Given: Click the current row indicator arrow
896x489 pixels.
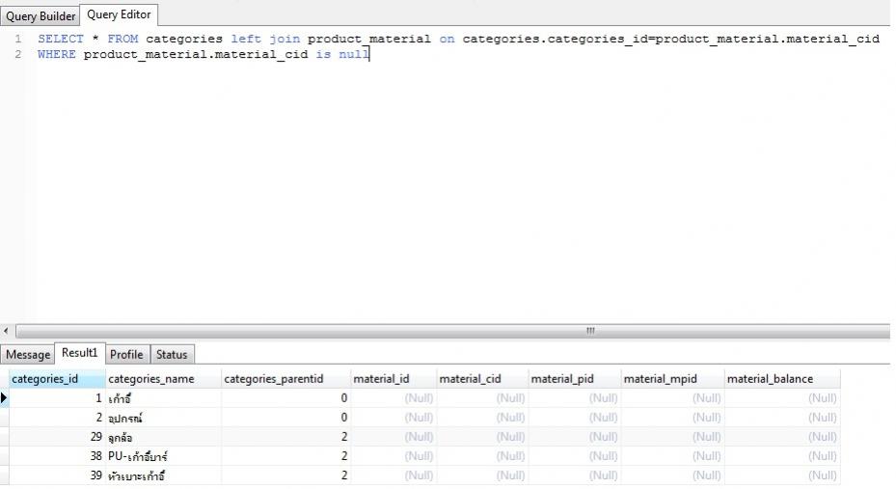Looking at the screenshot, I should tap(5, 397).
